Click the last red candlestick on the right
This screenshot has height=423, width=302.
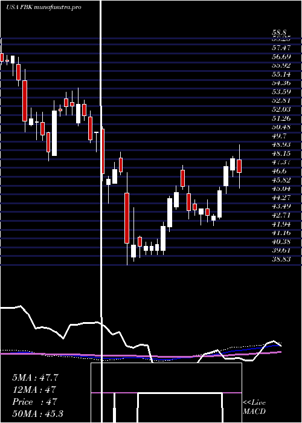[x=239, y=166]
